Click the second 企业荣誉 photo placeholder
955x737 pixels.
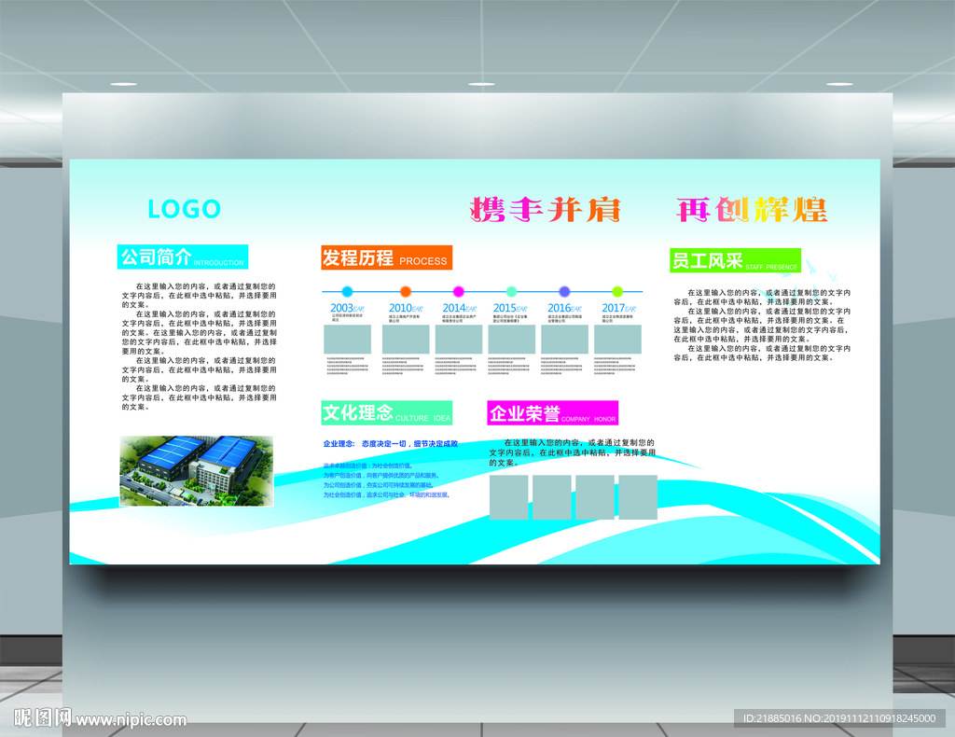(552, 497)
